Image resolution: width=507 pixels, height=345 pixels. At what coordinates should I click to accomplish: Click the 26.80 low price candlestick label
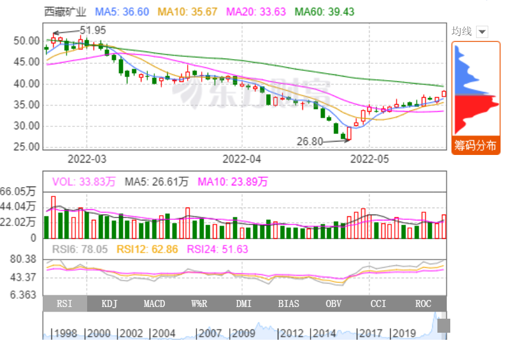point(310,141)
